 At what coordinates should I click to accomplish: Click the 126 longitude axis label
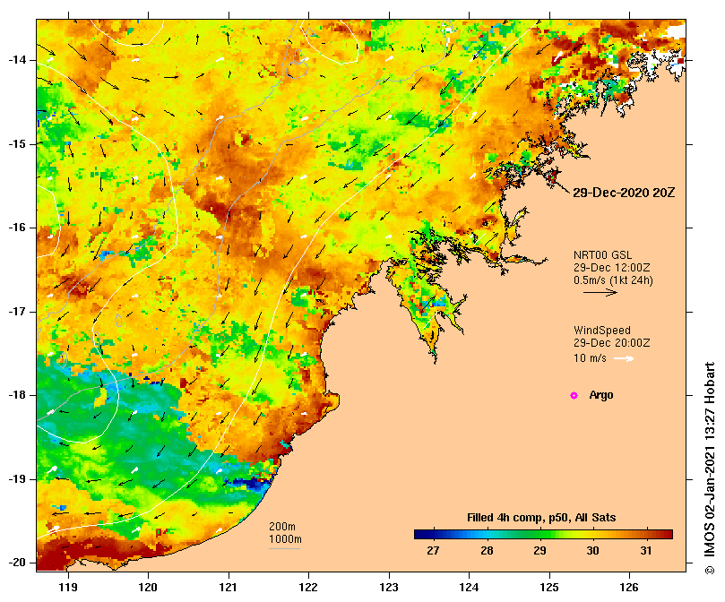(x=629, y=587)
